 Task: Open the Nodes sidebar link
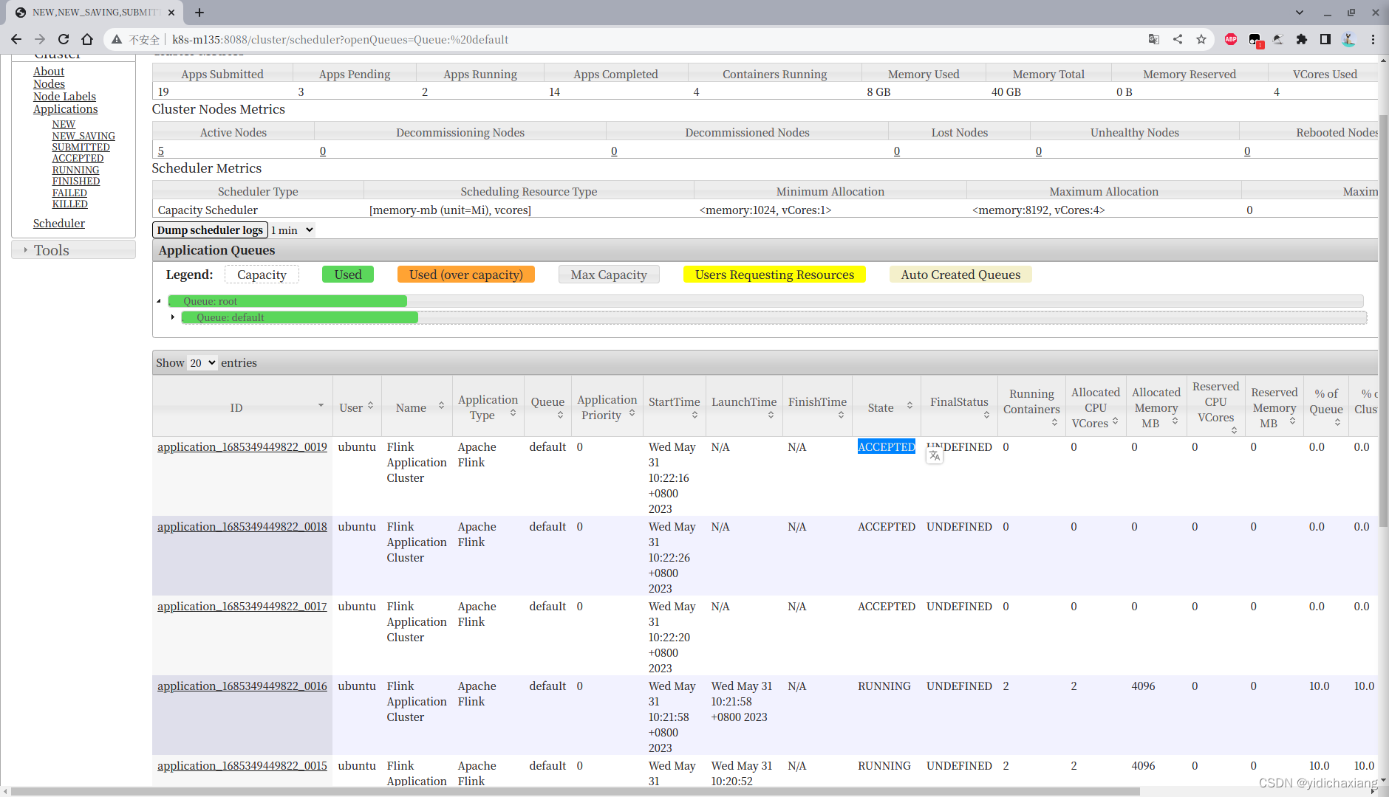(x=49, y=84)
